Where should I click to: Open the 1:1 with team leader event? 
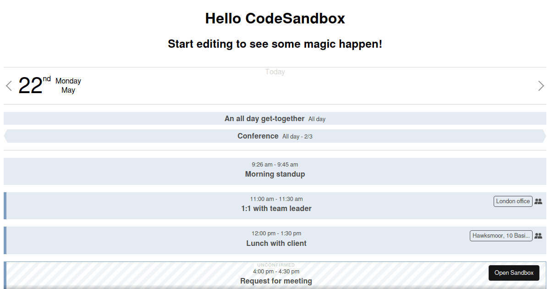click(276, 205)
